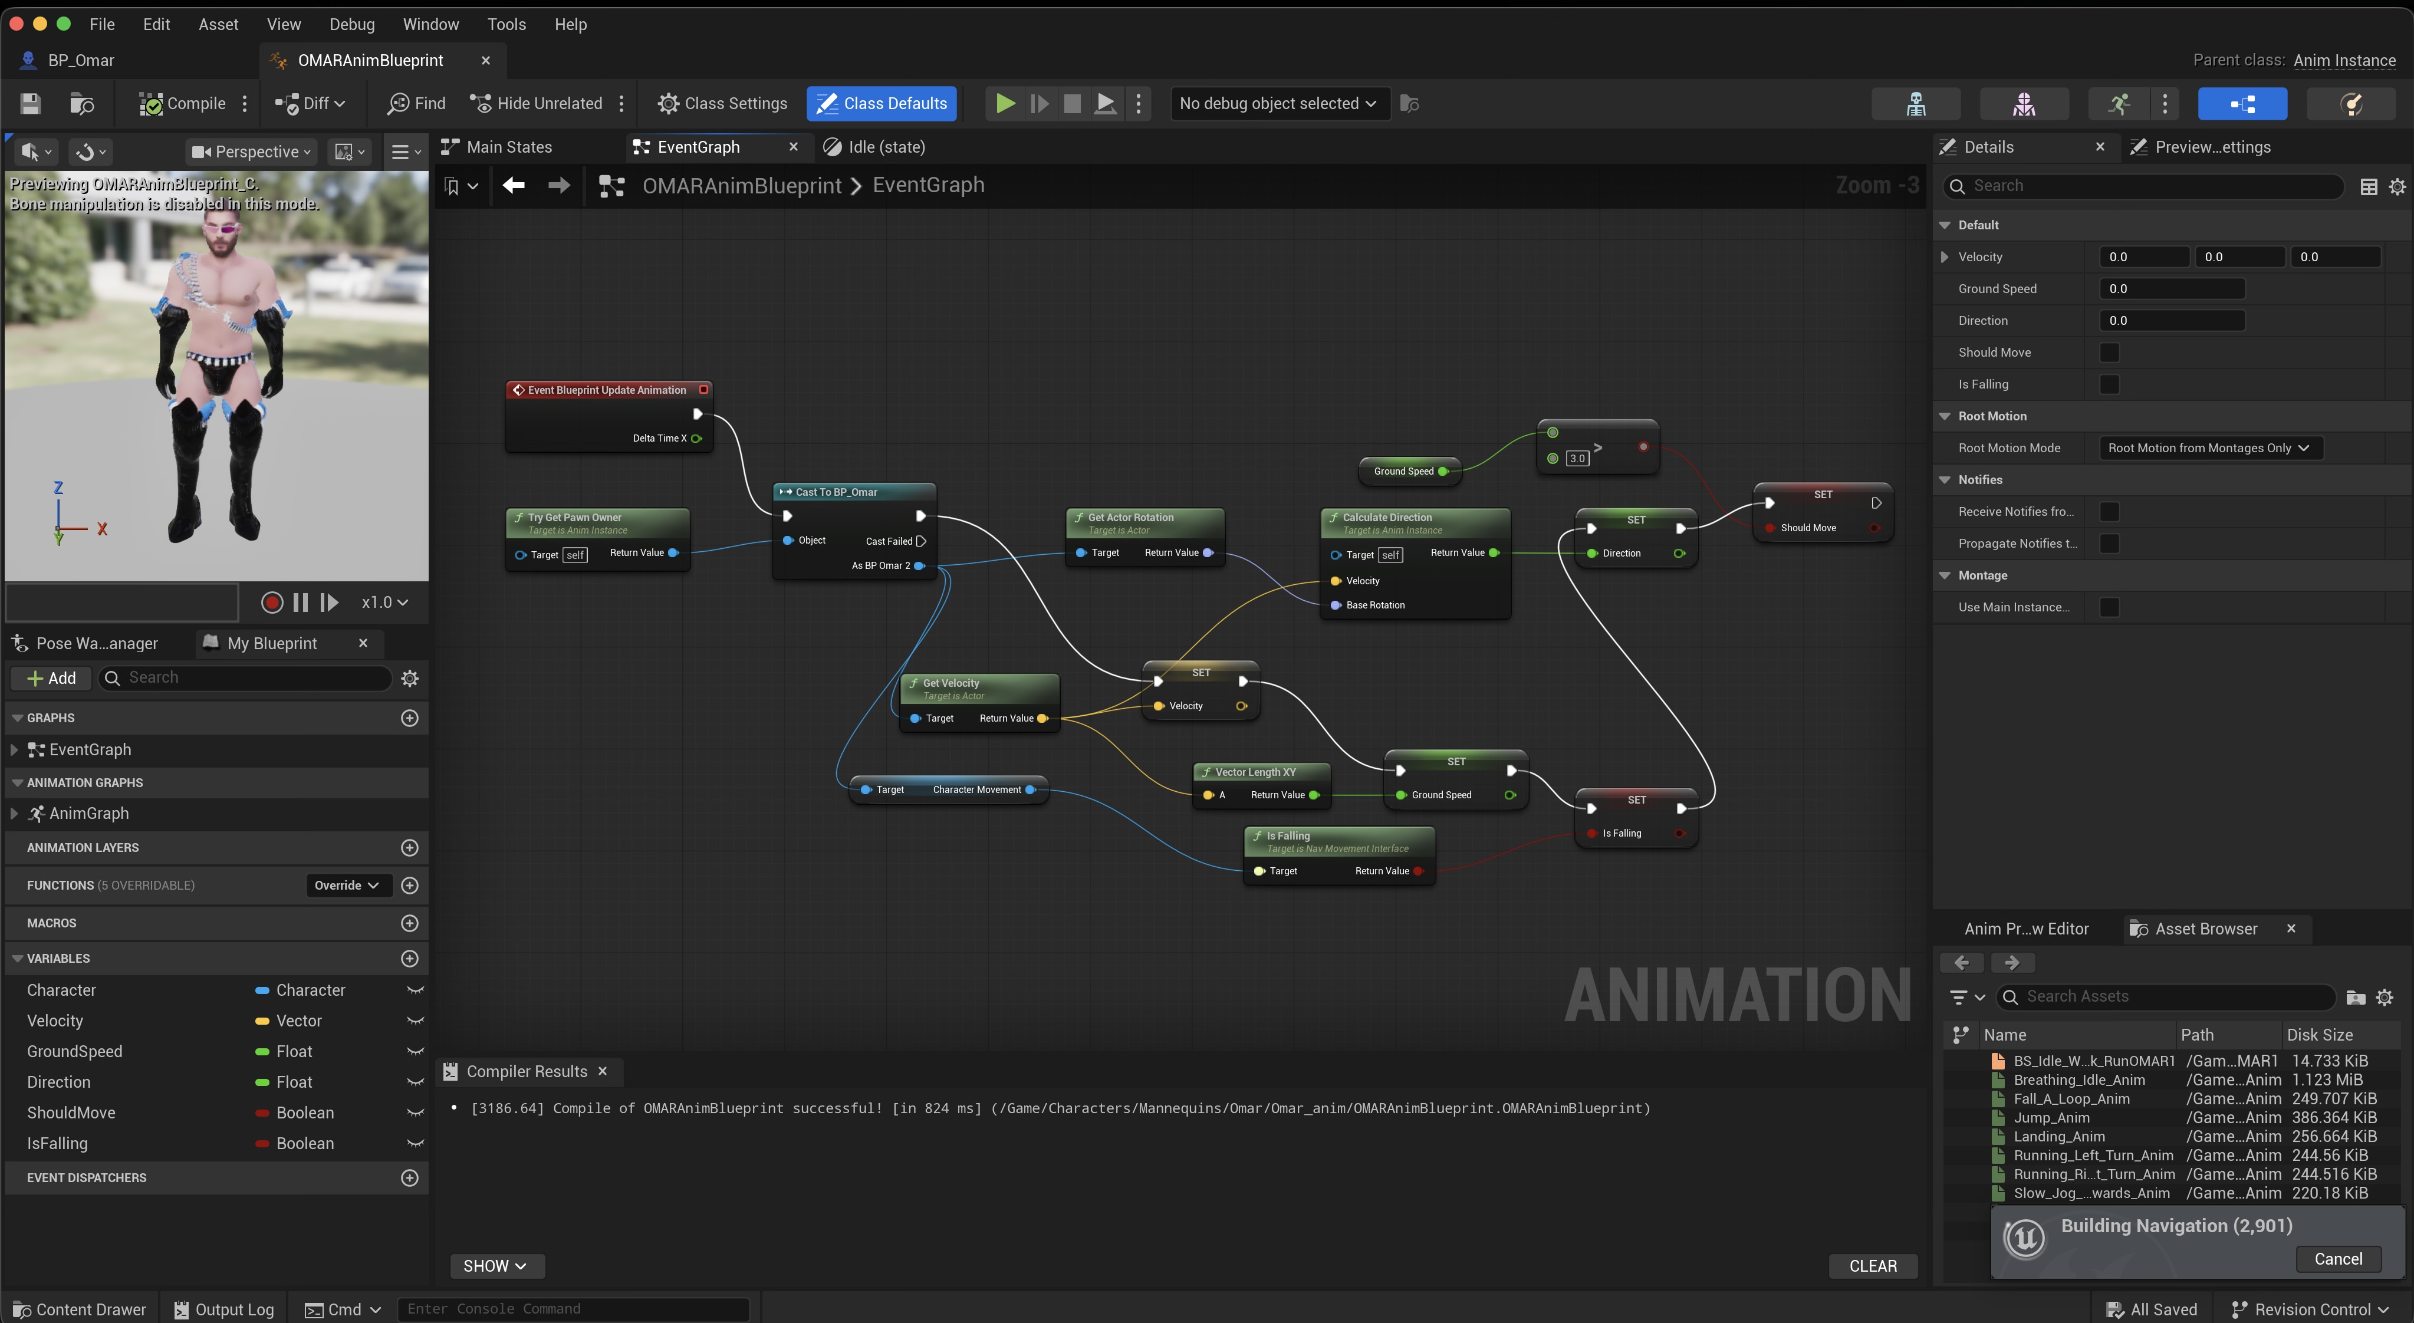Screen dimensions: 2414x1323
Task: Toggle visibility eye for Character variable
Action: pyautogui.click(x=415, y=990)
